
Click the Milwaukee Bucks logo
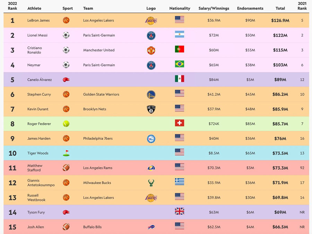point(151,183)
